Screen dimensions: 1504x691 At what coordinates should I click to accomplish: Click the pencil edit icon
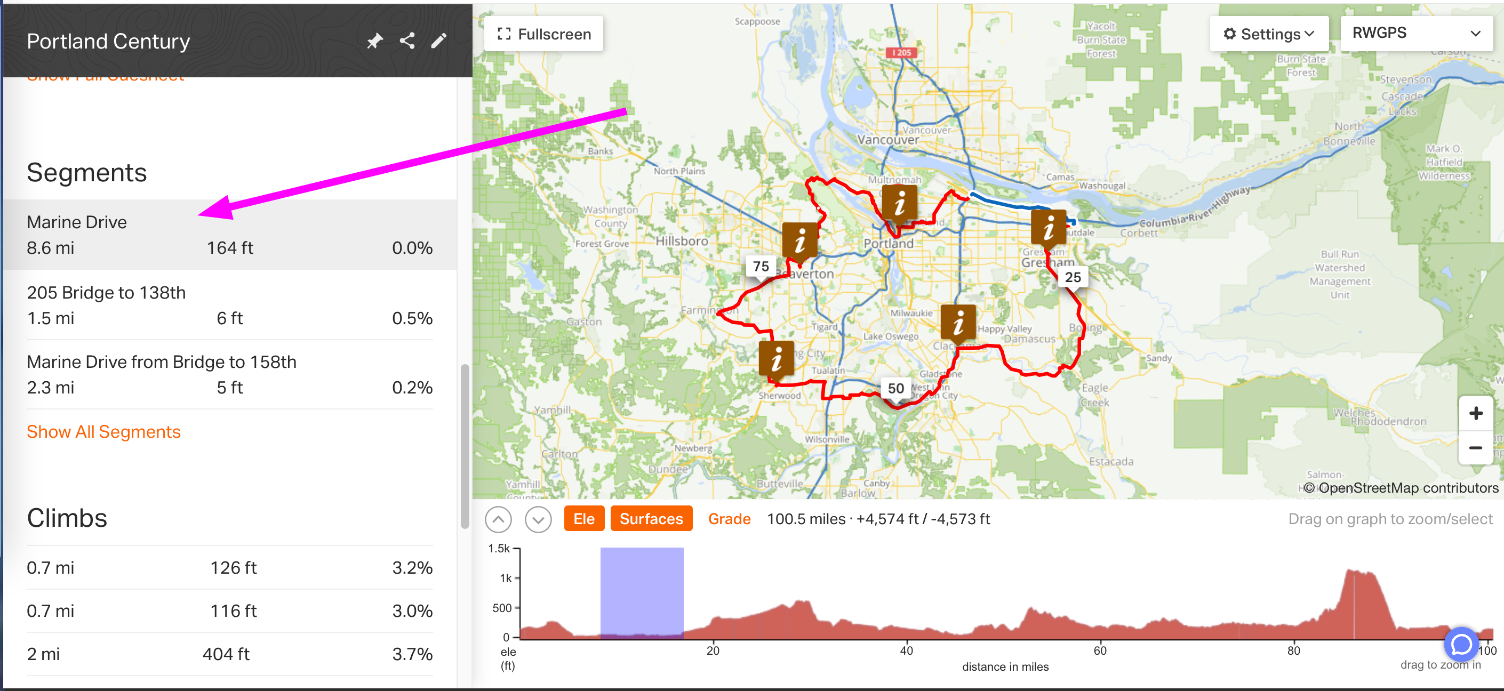(x=439, y=41)
